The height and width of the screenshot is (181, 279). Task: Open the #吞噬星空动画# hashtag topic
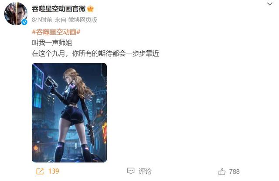coord(56,32)
